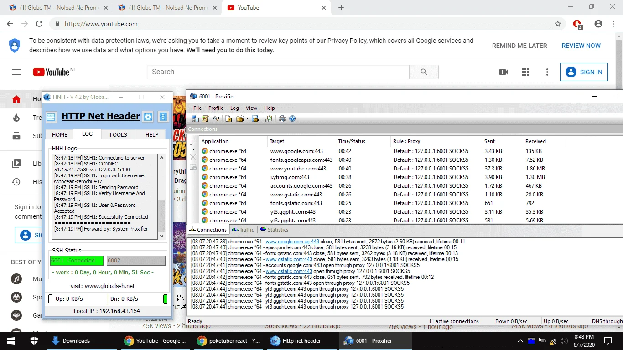
Task: Click REMIND ME LATER on the privacy banner
Action: click(519, 46)
